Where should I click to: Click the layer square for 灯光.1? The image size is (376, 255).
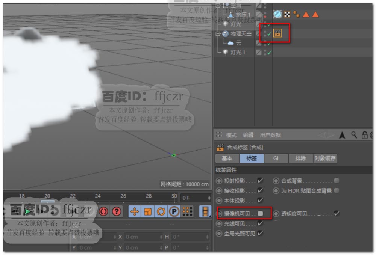coord(258,52)
